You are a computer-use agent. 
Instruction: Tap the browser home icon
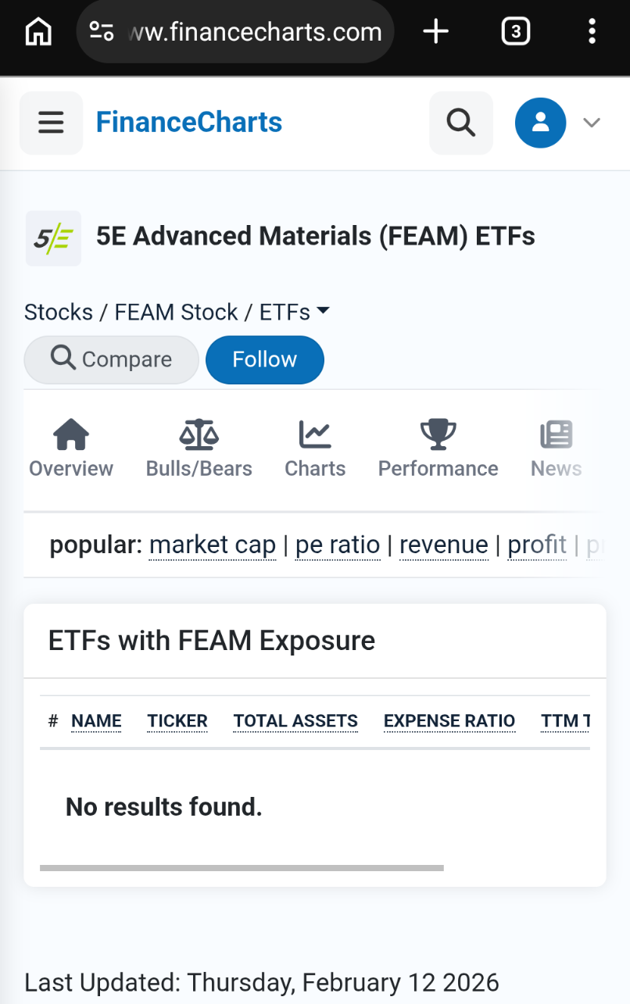pos(38,32)
